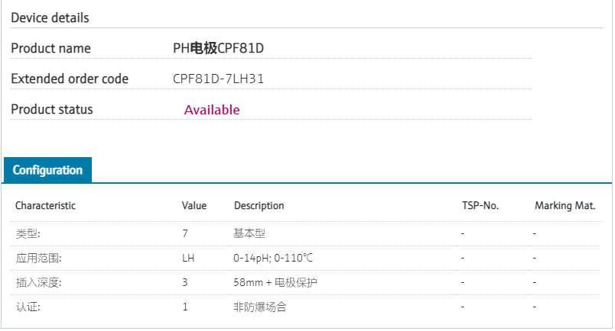This screenshot has width=615, height=331.
Task: Click the 基本型 description cell
Action: 249,233
